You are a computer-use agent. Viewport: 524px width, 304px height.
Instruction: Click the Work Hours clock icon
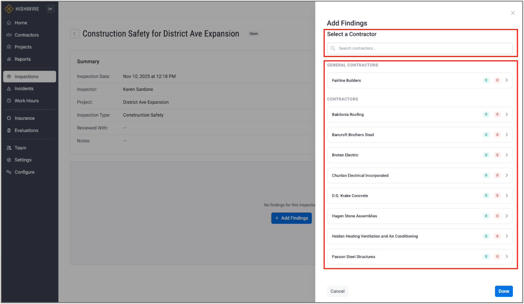[x=9, y=101]
